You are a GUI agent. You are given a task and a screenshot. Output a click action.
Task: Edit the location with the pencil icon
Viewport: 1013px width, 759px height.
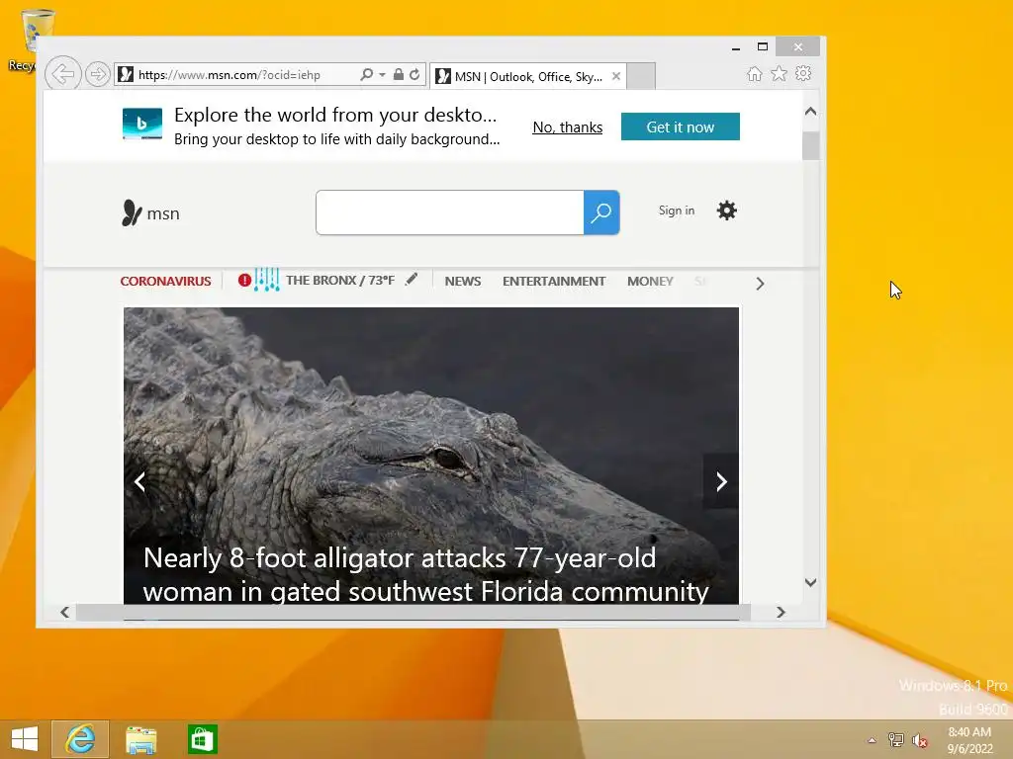(412, 279)
